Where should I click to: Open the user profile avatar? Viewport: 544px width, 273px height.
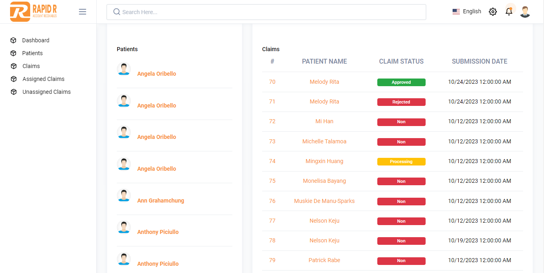525,12
